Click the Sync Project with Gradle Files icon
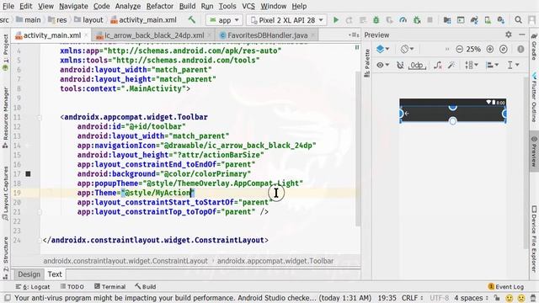This screenshot has width=539, height=303. 474,20
